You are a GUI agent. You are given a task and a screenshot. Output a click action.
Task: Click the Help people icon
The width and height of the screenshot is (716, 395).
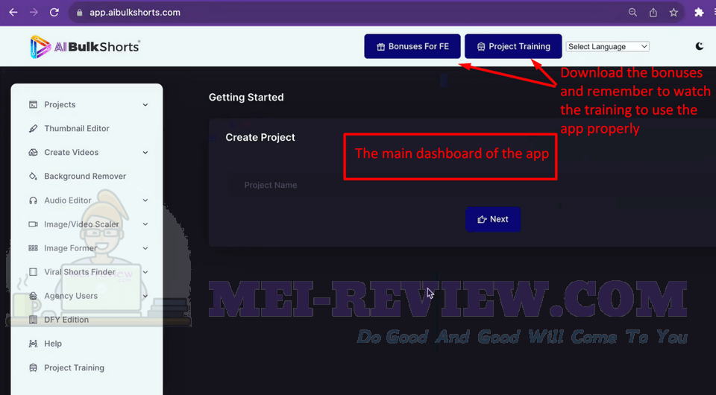[33, 344]
